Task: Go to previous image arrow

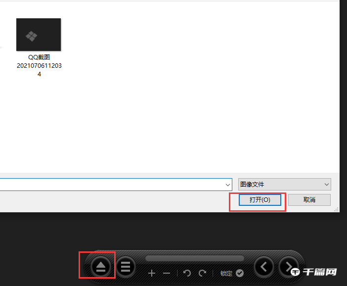Action: (264, 267)
